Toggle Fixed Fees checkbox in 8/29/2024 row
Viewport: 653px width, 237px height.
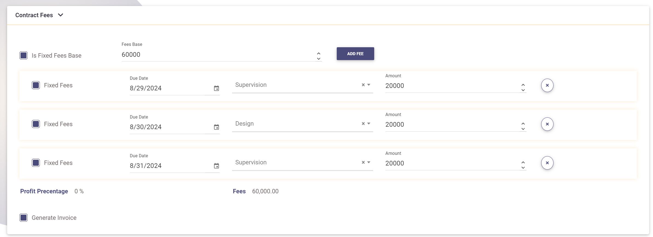36,85
